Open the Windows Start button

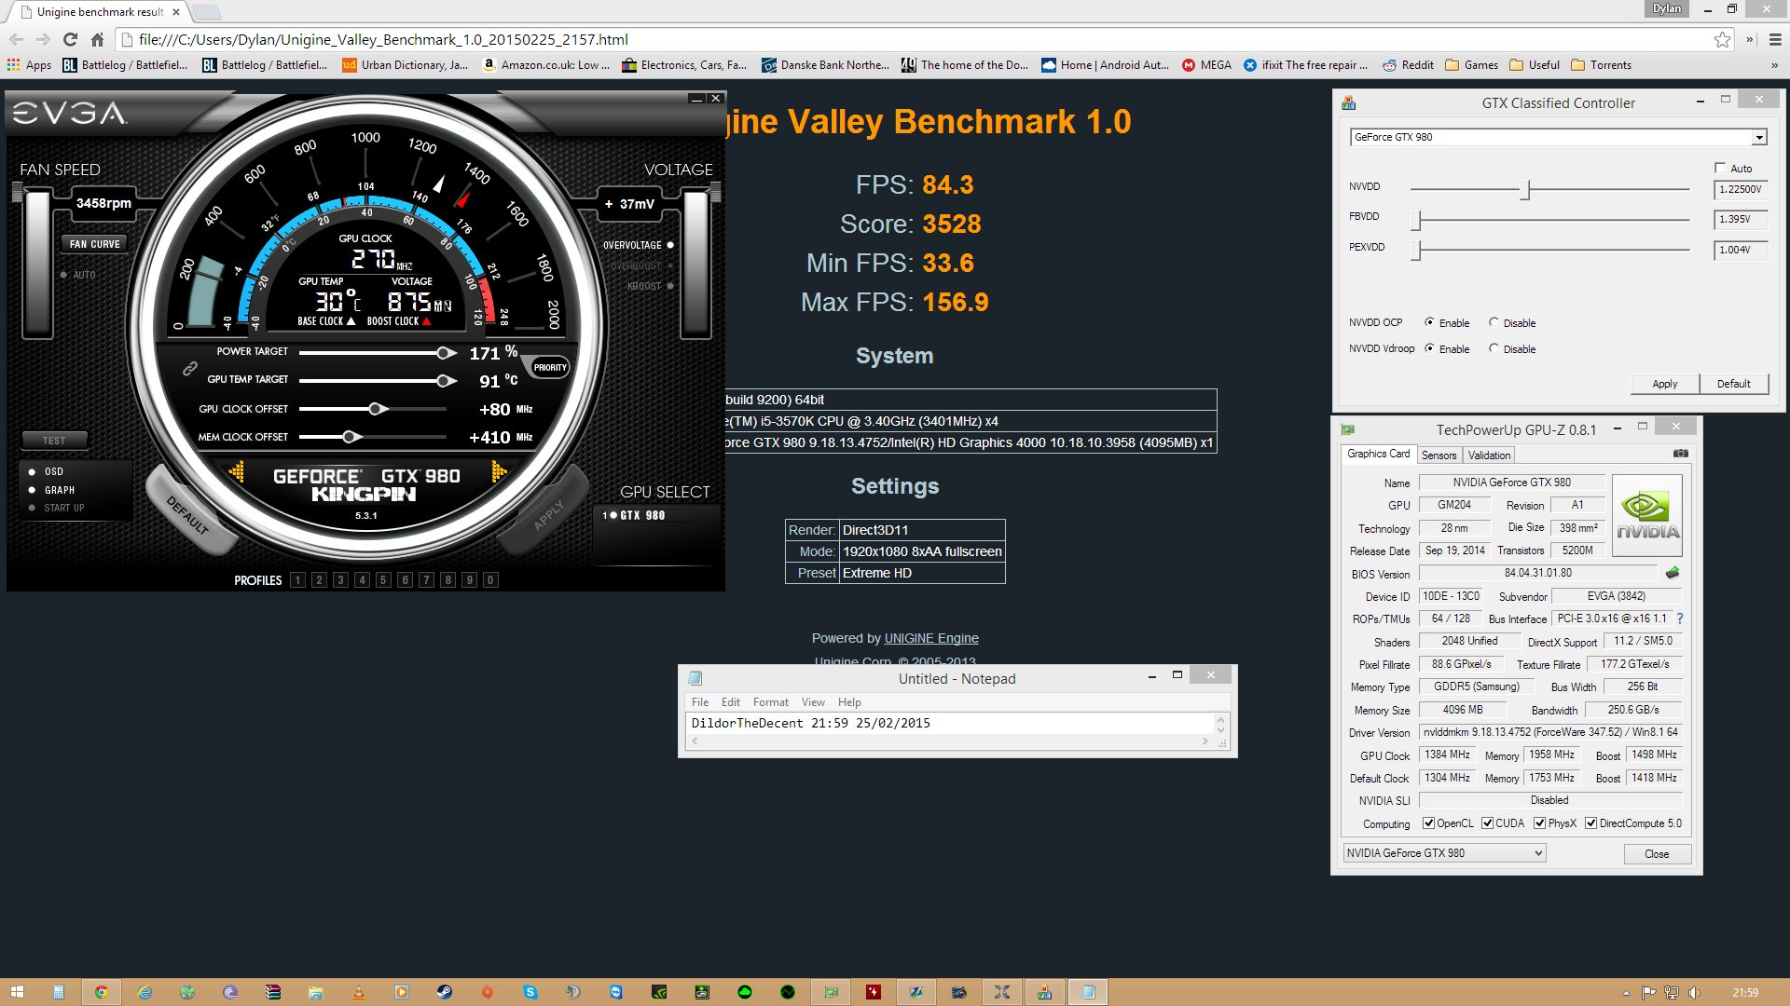17,992
